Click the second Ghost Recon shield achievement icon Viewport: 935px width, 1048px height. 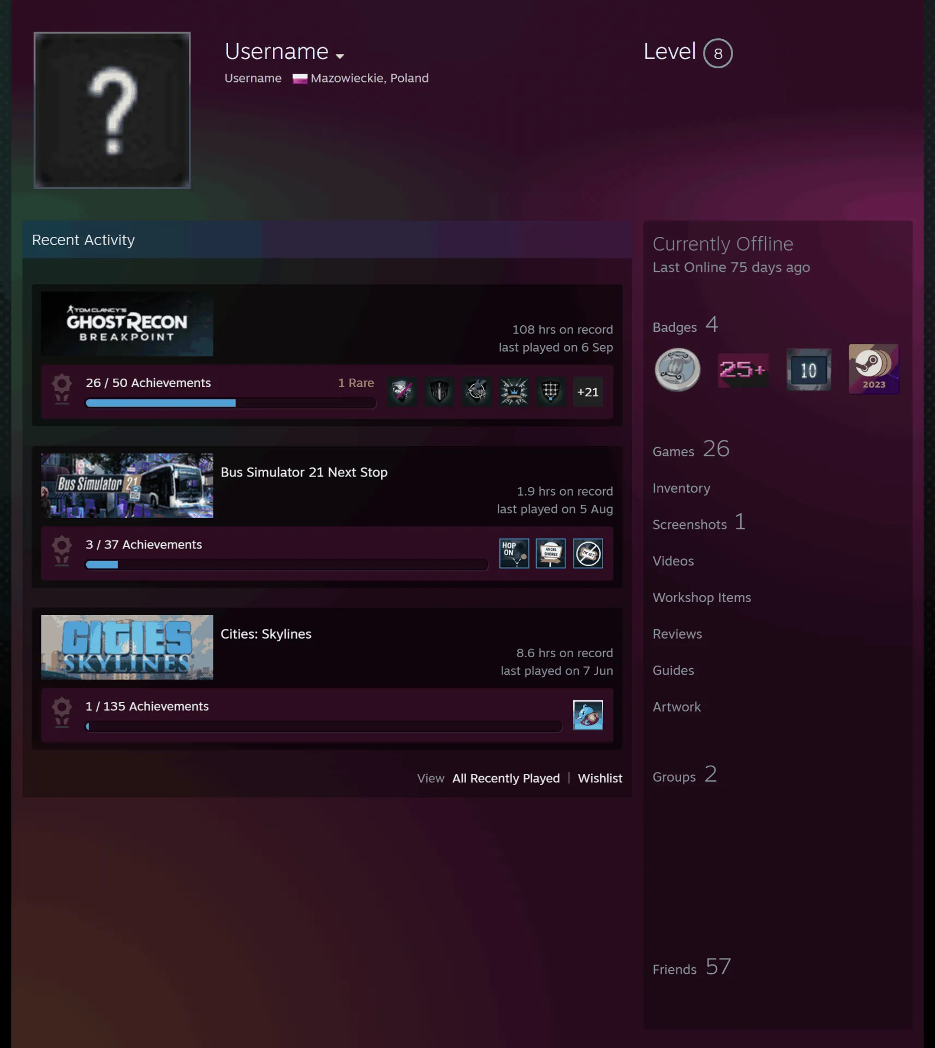pos(439,391)
